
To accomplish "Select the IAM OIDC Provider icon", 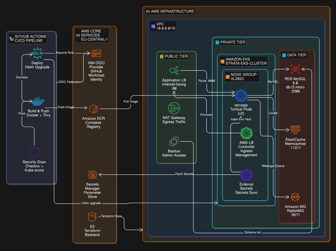I will (96, 53).
